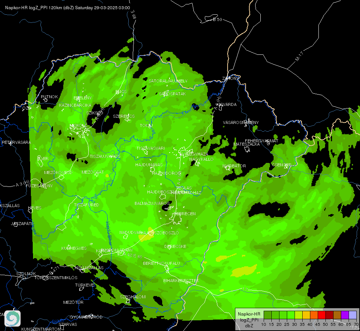
Task: Click the B 50 road label
Action: point(217,19)
